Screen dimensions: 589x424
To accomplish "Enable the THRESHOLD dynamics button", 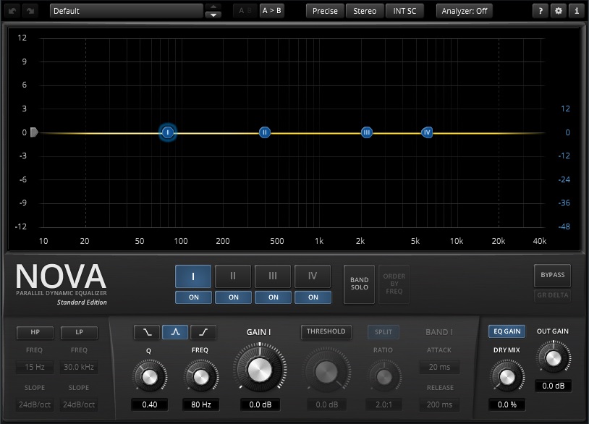I will 326,331.
